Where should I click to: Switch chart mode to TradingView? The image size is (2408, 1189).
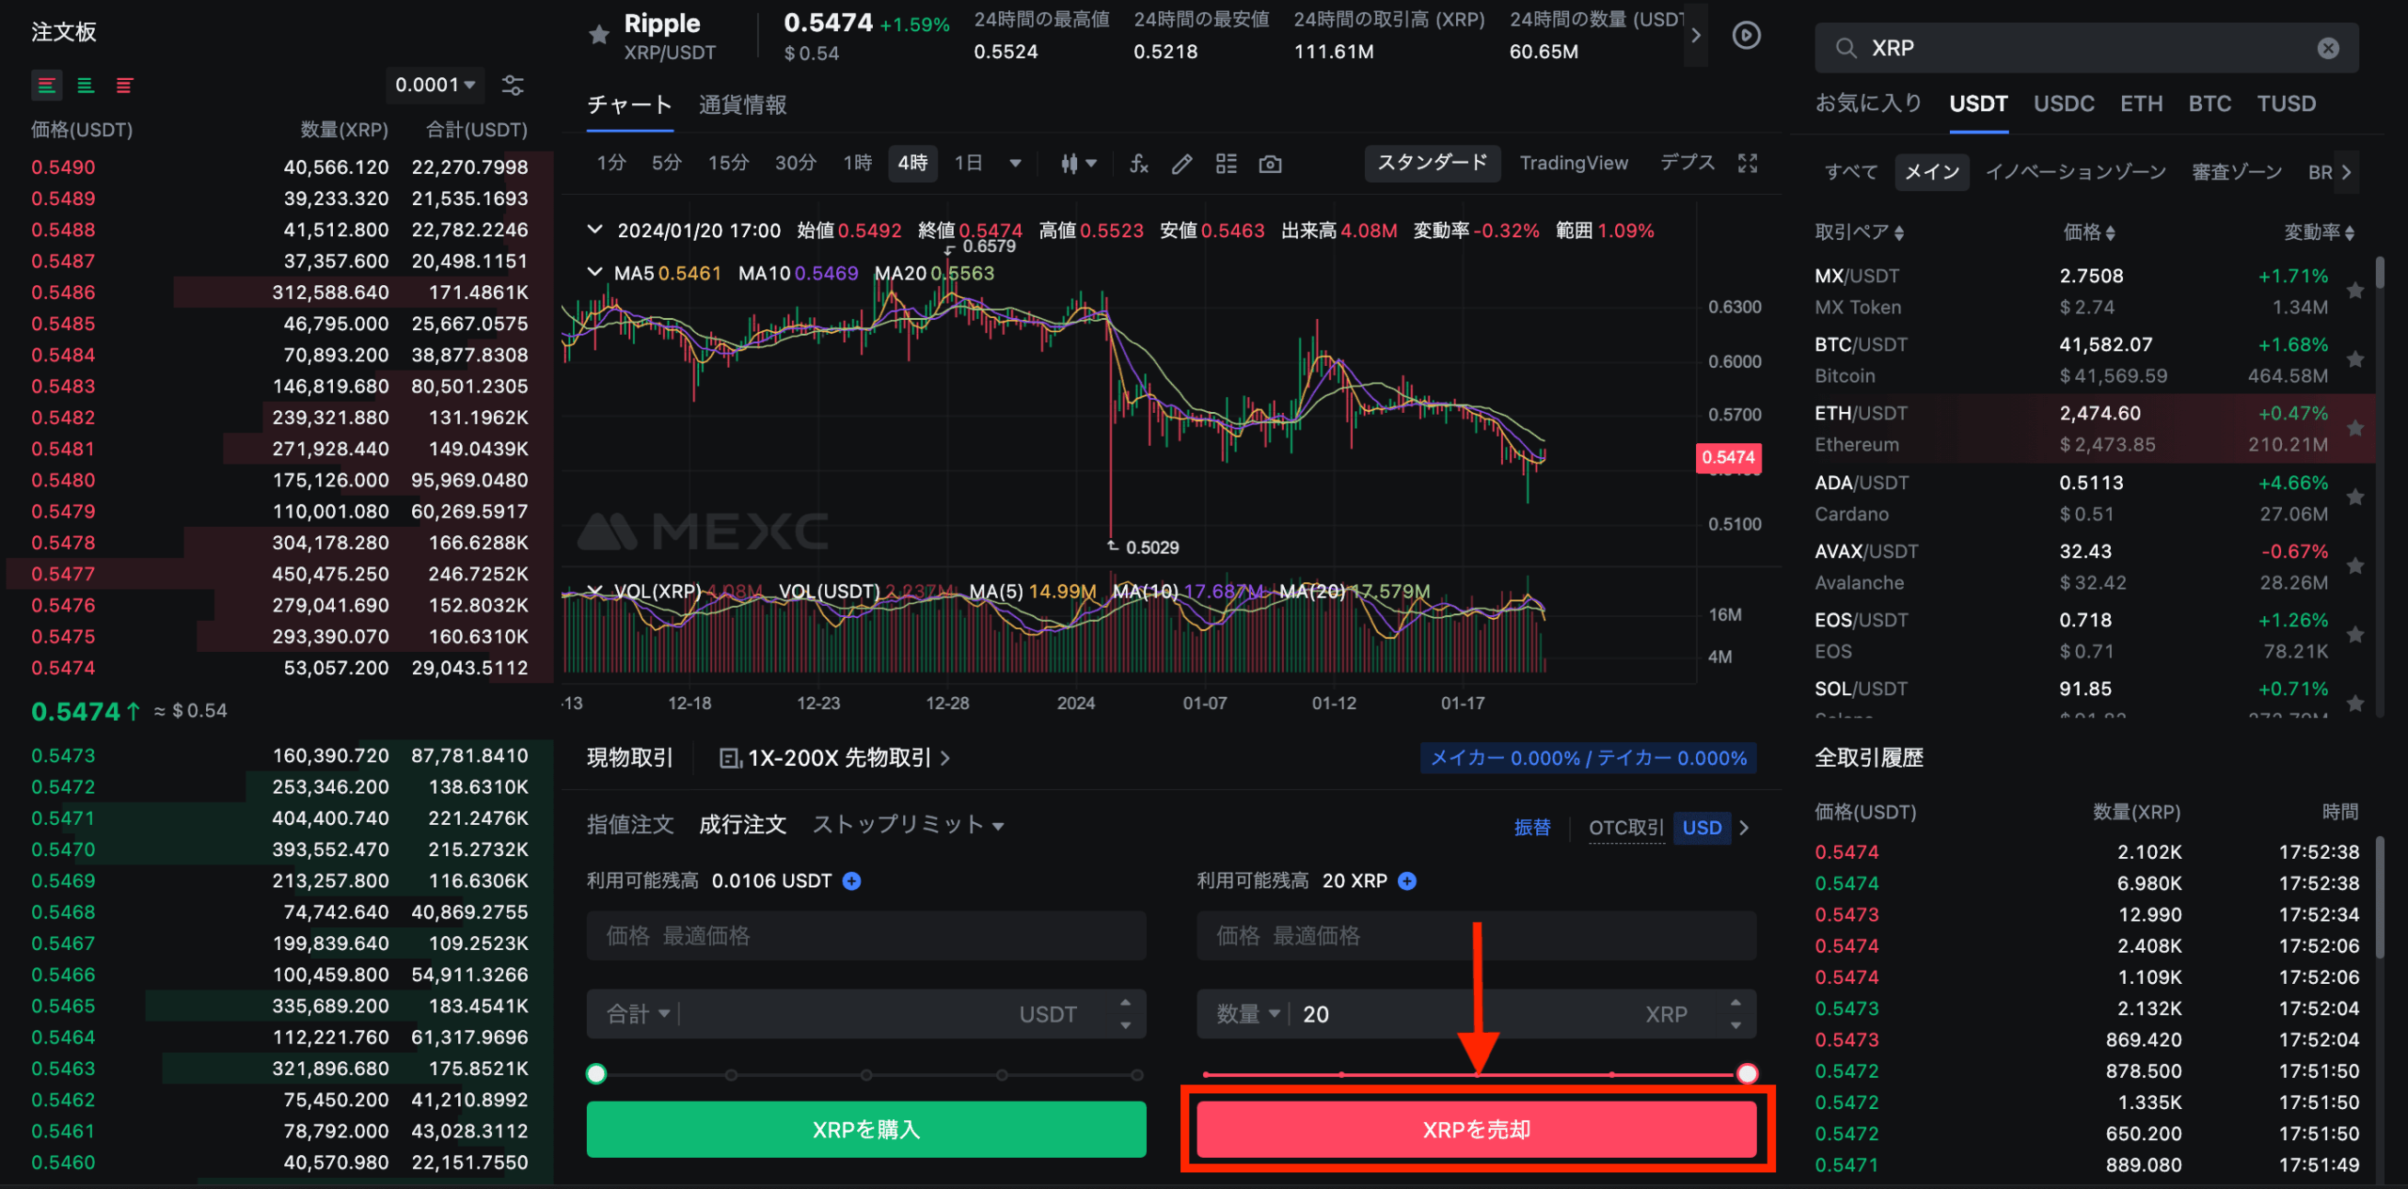coord(1574,164)
